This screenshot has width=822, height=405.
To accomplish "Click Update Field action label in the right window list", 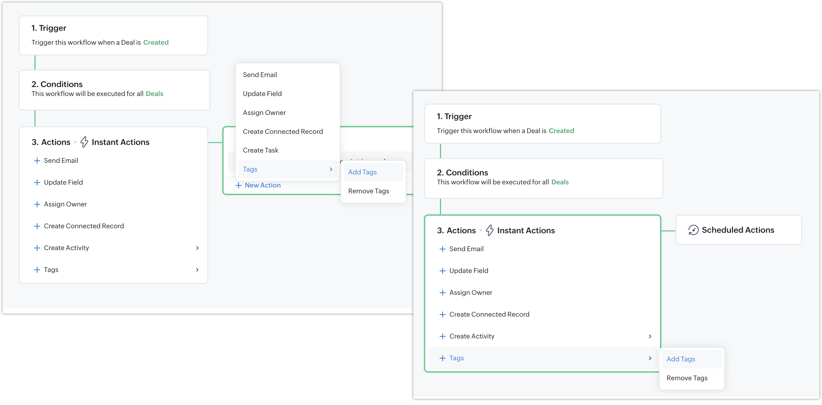I will tap(469, 271).
